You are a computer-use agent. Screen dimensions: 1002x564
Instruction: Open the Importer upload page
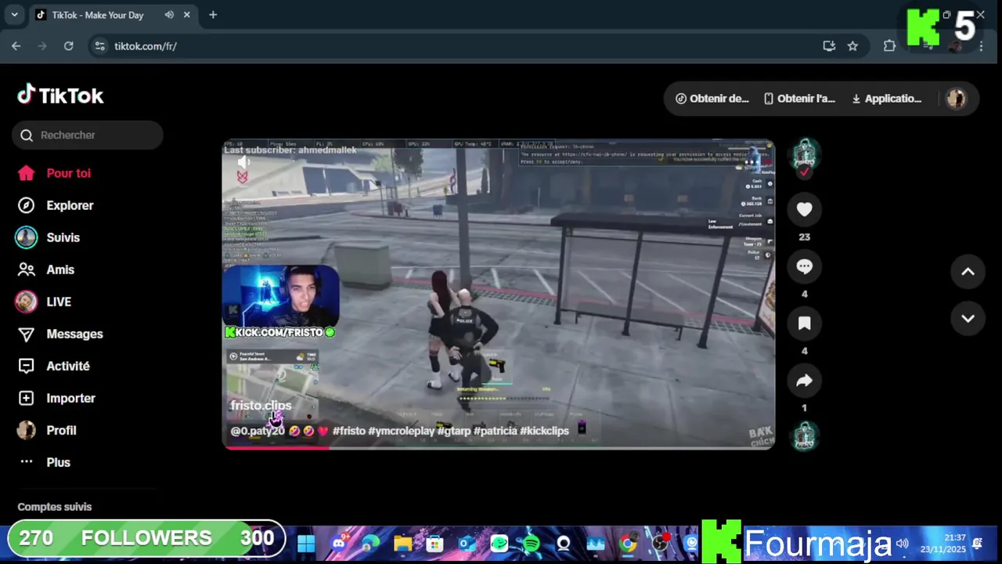tap(56, 398)
